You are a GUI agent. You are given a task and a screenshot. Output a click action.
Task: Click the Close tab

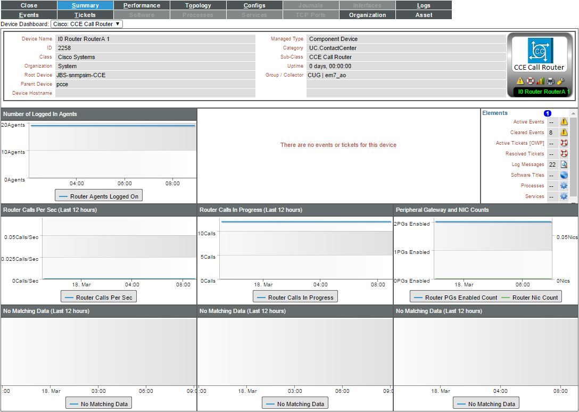(29, 5)
